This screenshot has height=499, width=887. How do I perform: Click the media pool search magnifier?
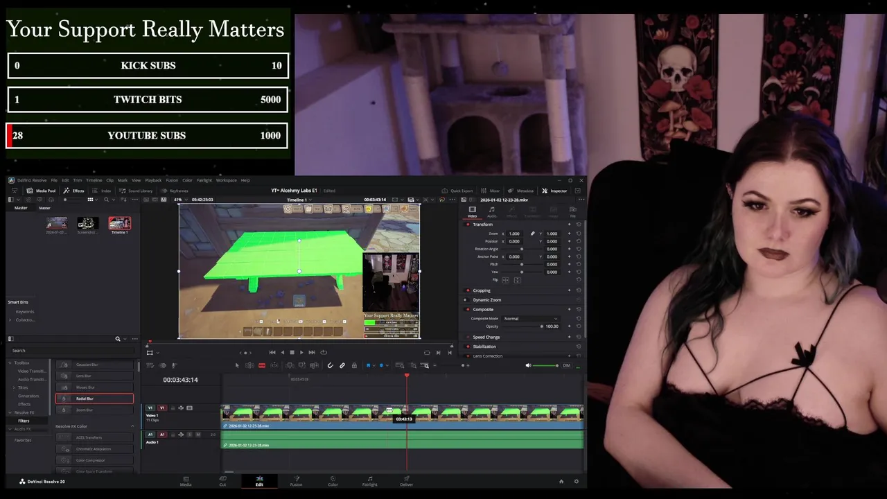click(x=107, y=200)
